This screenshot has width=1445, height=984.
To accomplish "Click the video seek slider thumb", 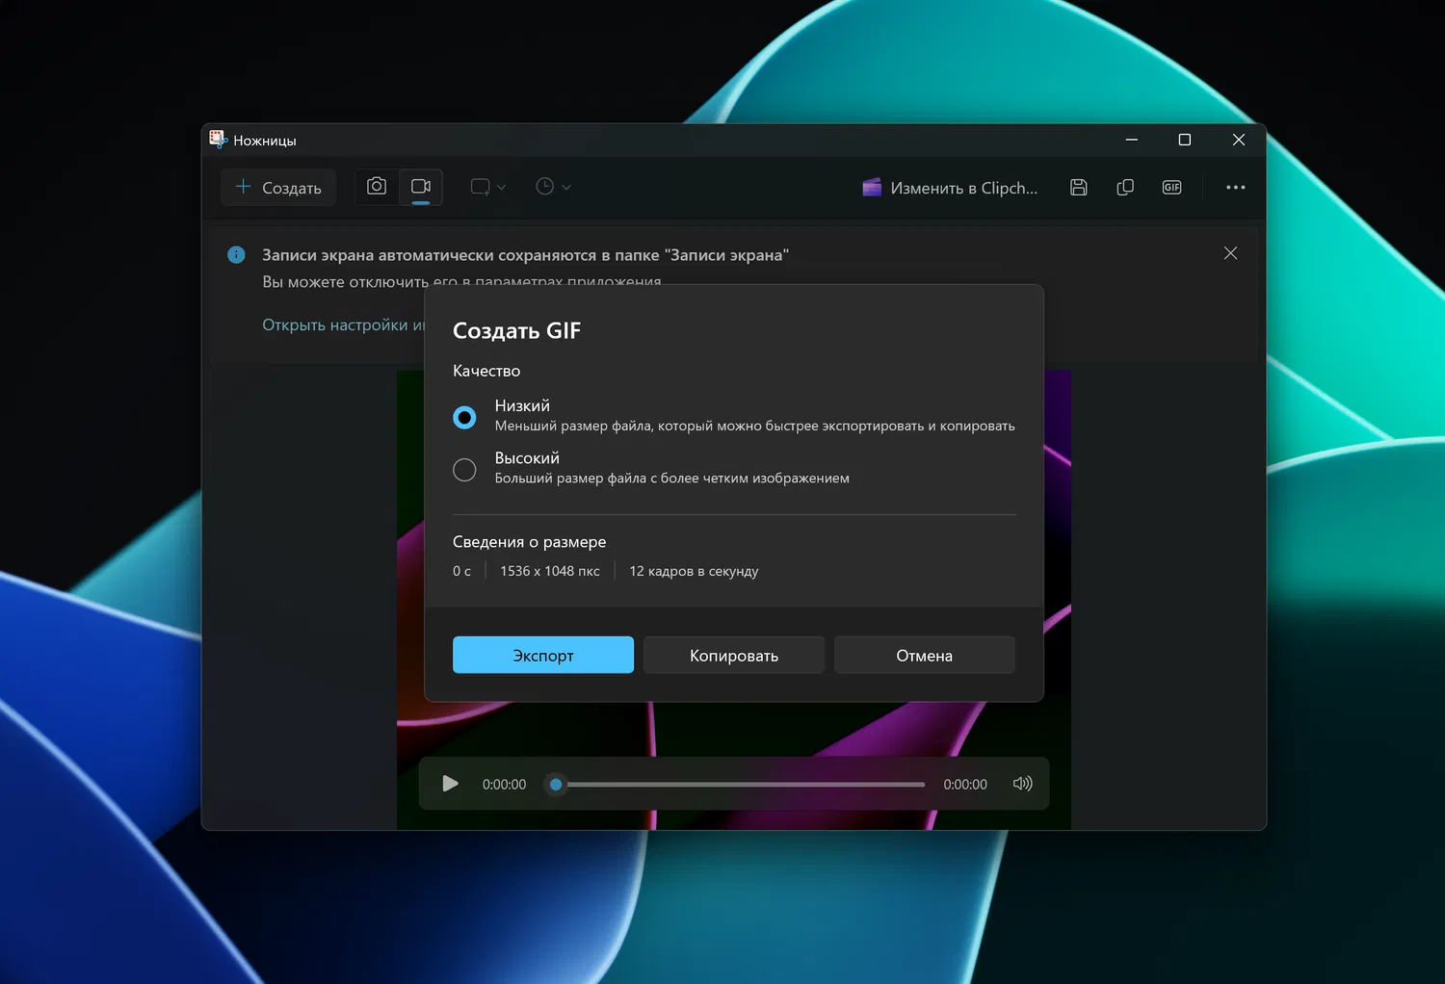I will pos(556,785).
